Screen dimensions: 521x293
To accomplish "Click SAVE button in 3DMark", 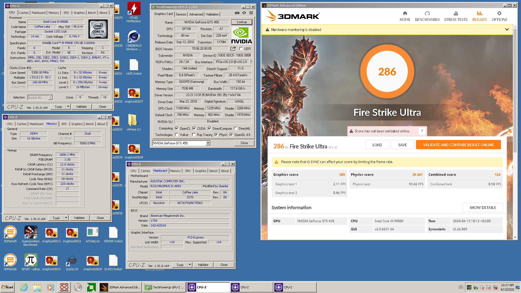I will coord(402,145).
